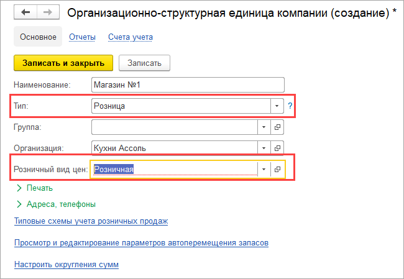The height and width of the screenshot is (279, 404).
Task: Open the Розничный вид цен dropdown arrow
Action: pyautogui.click(x=264, y=168)
